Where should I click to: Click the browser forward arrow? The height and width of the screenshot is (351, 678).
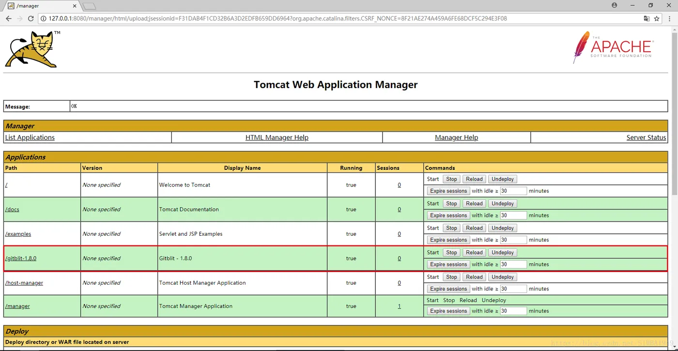click(x=20, y=18)
